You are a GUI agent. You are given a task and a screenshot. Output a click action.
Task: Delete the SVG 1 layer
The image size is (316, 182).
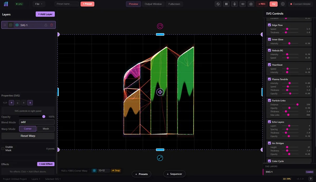[52, 25]
